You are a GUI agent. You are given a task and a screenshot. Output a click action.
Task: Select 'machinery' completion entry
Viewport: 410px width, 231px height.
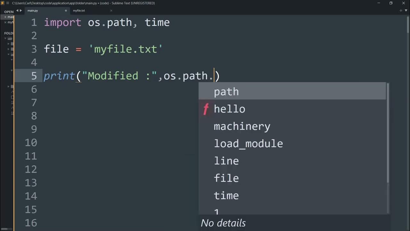coord(242,126)
